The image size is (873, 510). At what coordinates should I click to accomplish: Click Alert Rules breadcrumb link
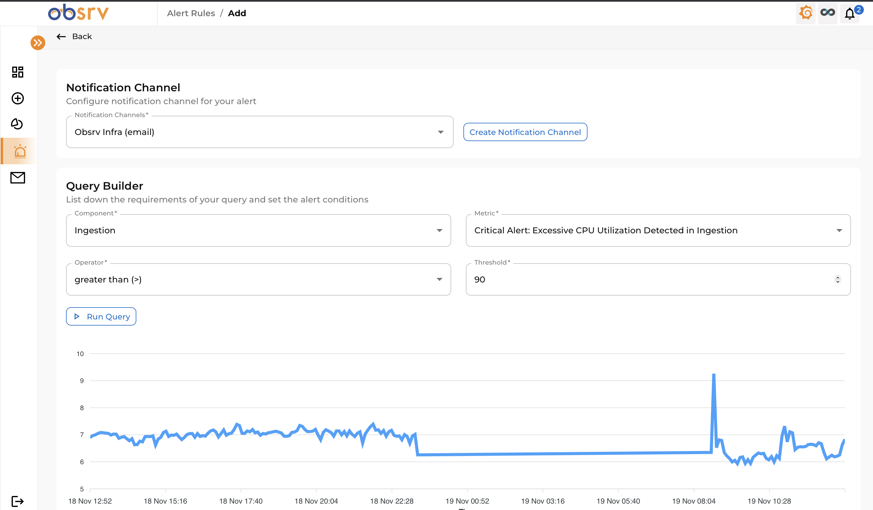(x=191, y=13)
